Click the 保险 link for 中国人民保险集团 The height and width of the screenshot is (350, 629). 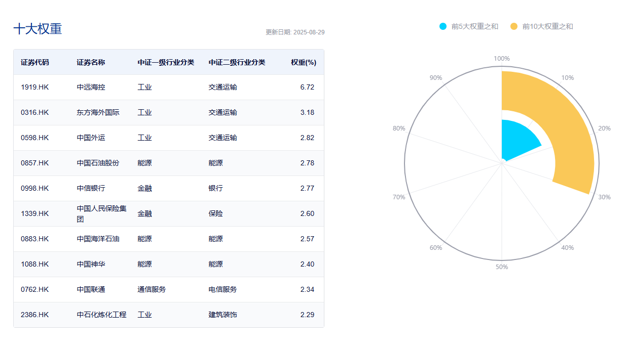[x=215, y=213]
